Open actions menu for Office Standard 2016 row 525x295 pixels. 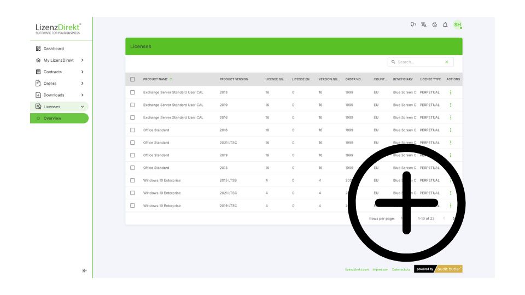point(451,130)
